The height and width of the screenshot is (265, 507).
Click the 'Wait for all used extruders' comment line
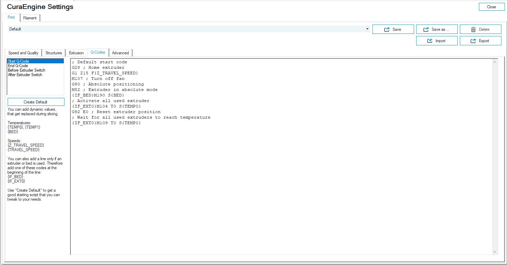coord(141,118)
